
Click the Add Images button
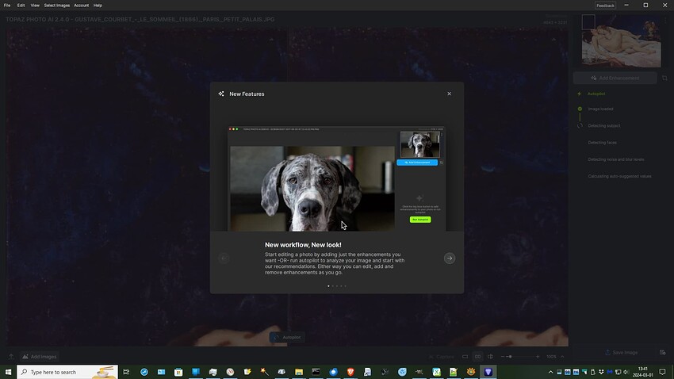coord(40,357)
